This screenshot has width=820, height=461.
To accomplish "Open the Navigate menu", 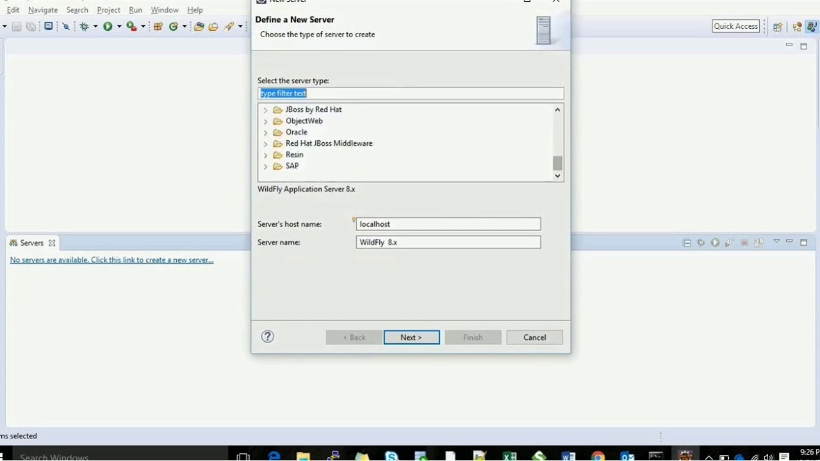I will point(43,10).
